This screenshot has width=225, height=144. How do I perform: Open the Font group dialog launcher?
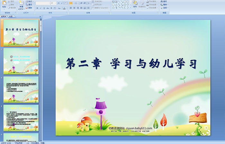[67, 13]
